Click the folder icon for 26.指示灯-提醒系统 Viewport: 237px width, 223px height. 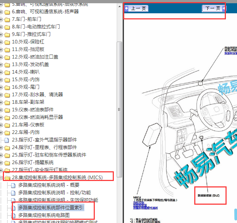pyautogui.click(x=7, y=163)
